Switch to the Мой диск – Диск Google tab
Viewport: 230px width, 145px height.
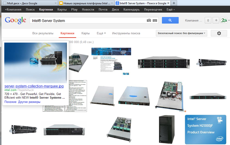point(29,3)
